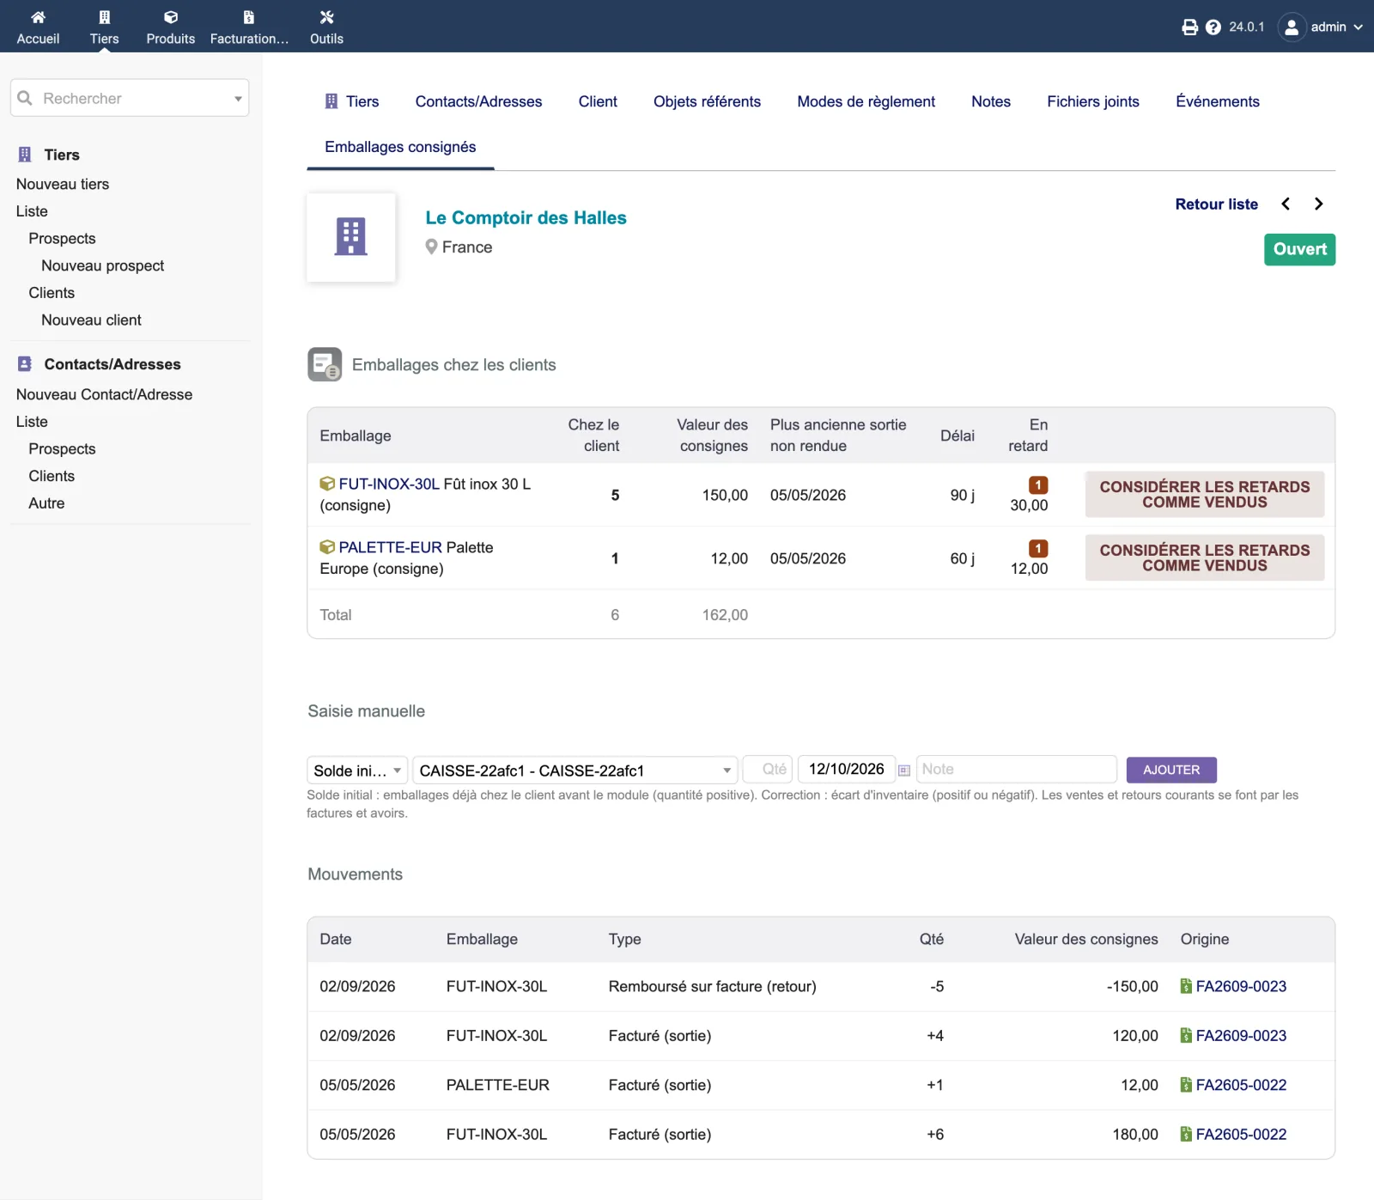This screenshot has height=1200, width=1374.
Task: Consider PALETTE-EUR delays as sold
Action: pyautogui.click(x=1205, y=558)
